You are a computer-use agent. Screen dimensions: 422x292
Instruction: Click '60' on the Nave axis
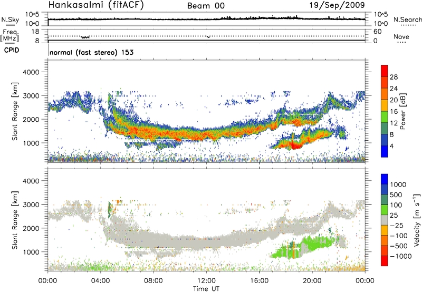pyautogui.click(x=377, y=32)
